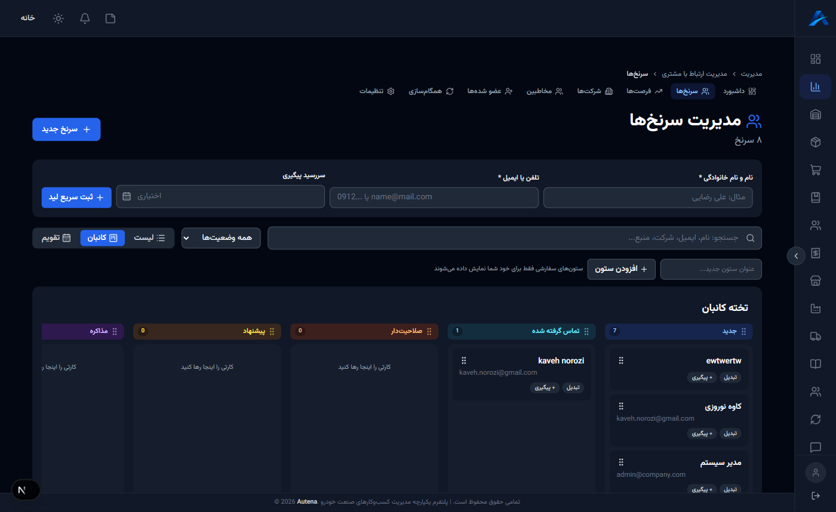The width and height of the screenshot is (836, 512).
Task: Open the Next.js dev tools indicator
Action: click(26, 490)
